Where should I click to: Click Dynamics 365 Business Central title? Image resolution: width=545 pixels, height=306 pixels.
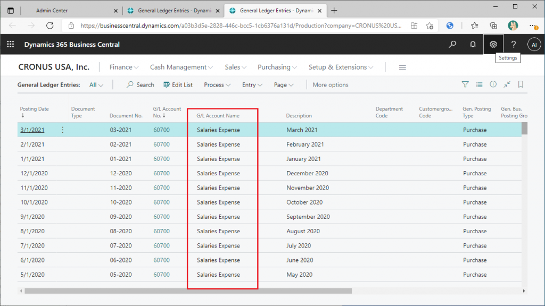tap(72, 45)
